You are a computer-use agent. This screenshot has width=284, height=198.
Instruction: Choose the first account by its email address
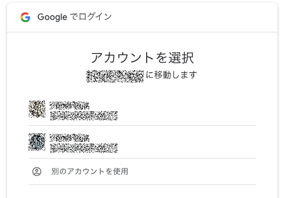point(84,116)
